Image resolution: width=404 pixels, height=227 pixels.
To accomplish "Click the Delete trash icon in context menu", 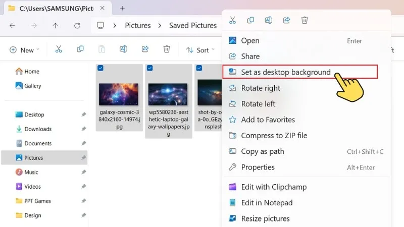I will click(x=305, y=20).
